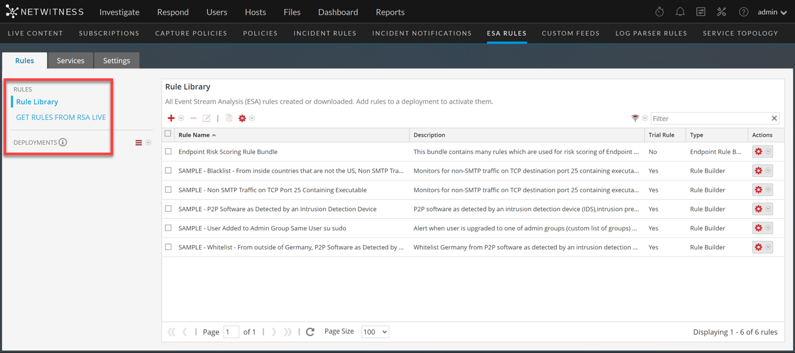Click the rule filter funnel icon
The height and width of the screenshot is (353, 795).
(635, 119)
